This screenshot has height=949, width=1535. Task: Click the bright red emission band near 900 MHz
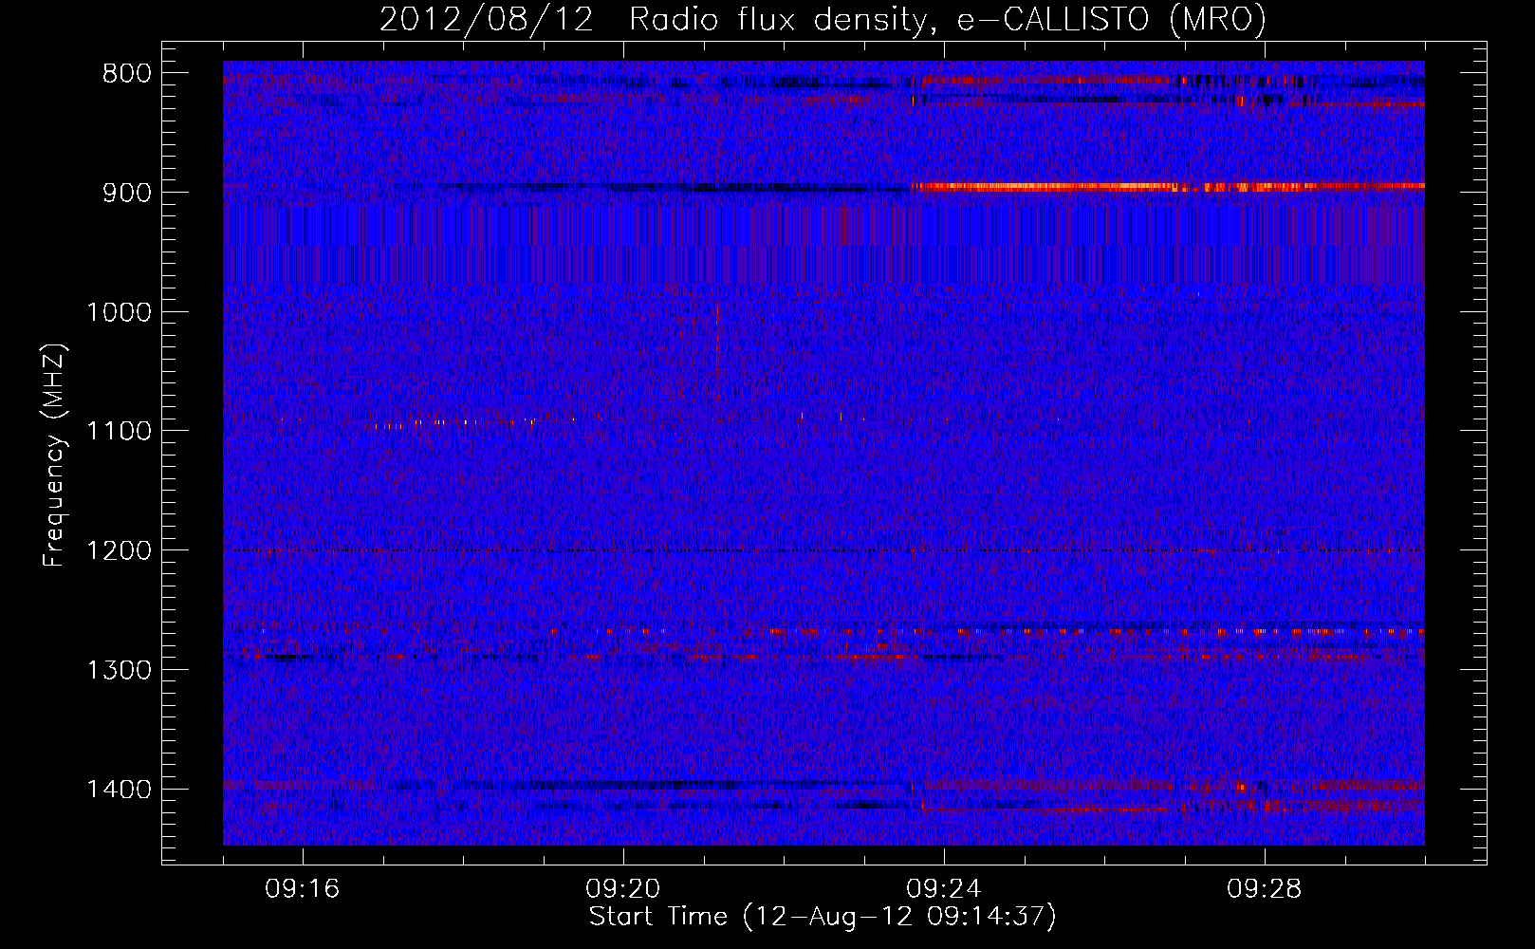tap(1167, 187)
